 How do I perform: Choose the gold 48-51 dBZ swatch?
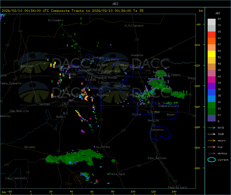pos(211,60)
